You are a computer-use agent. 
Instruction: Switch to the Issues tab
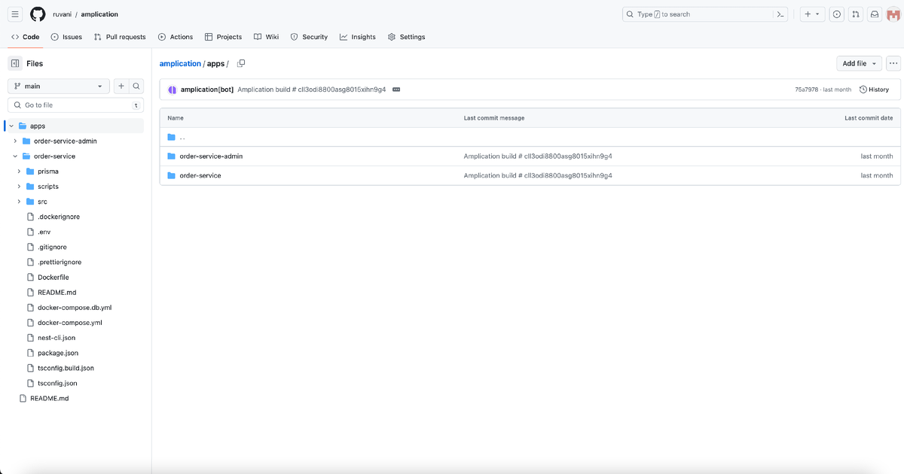click(66, 37)
